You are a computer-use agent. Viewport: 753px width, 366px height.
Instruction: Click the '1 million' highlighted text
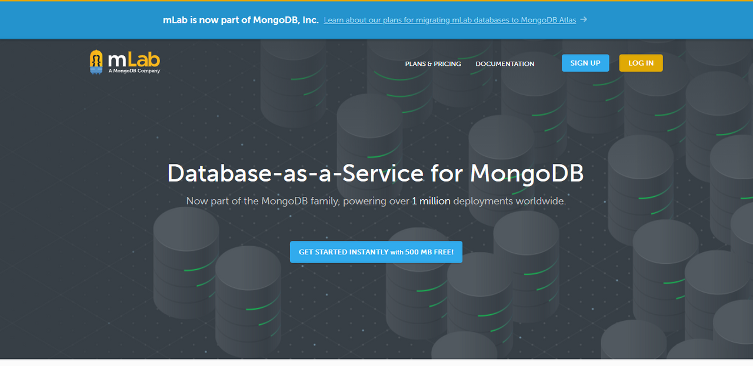click(431, 201)
